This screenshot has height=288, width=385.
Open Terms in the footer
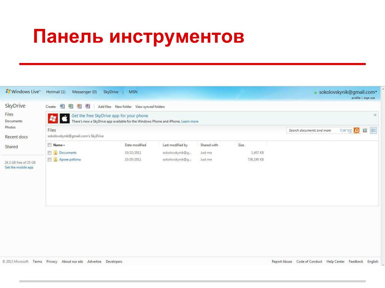[x=37, y=261]
